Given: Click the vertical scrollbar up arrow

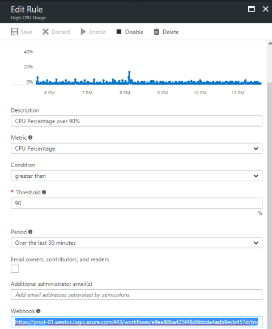Looking at the screenshot, I should [x=270, y=43].
